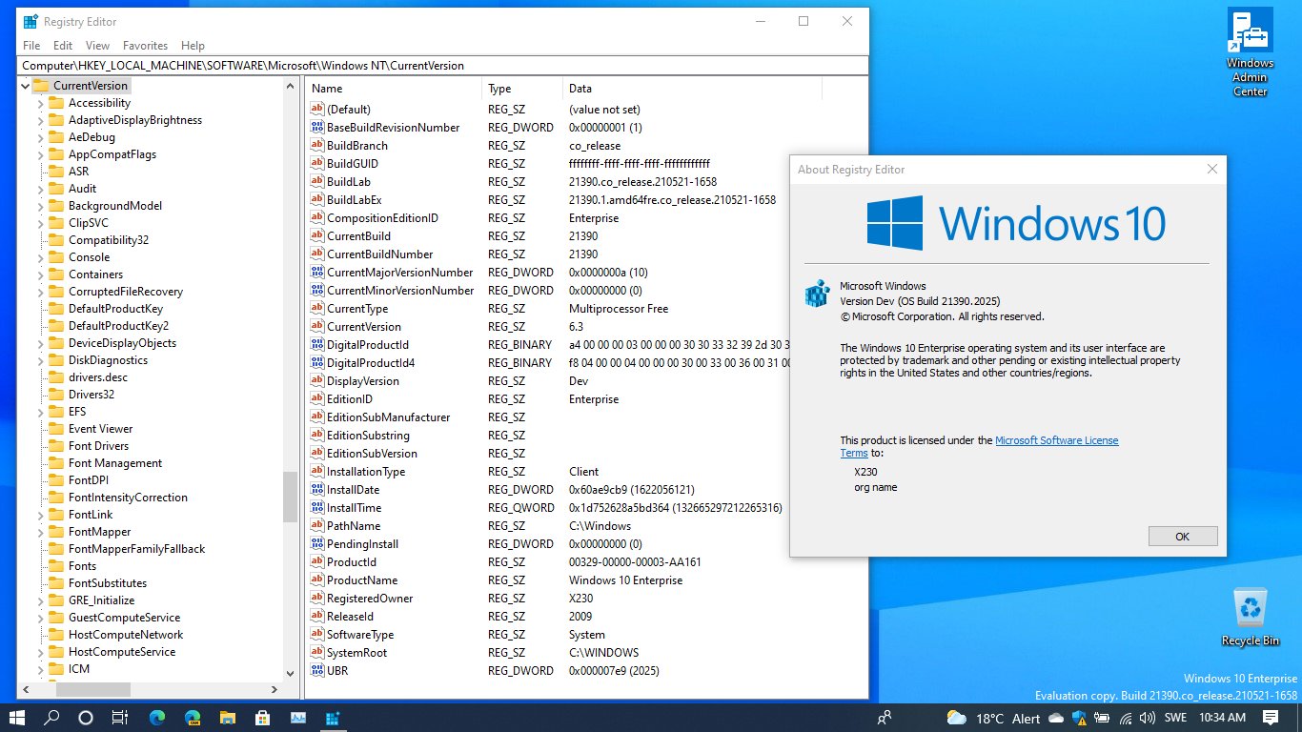Open the Windows Security tray icon
The image size is (1302, 732).
[x=1080, y=718]
